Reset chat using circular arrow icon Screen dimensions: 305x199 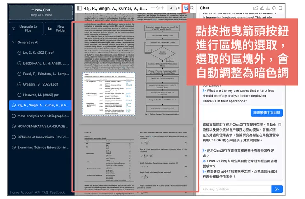tap(274, 8)
